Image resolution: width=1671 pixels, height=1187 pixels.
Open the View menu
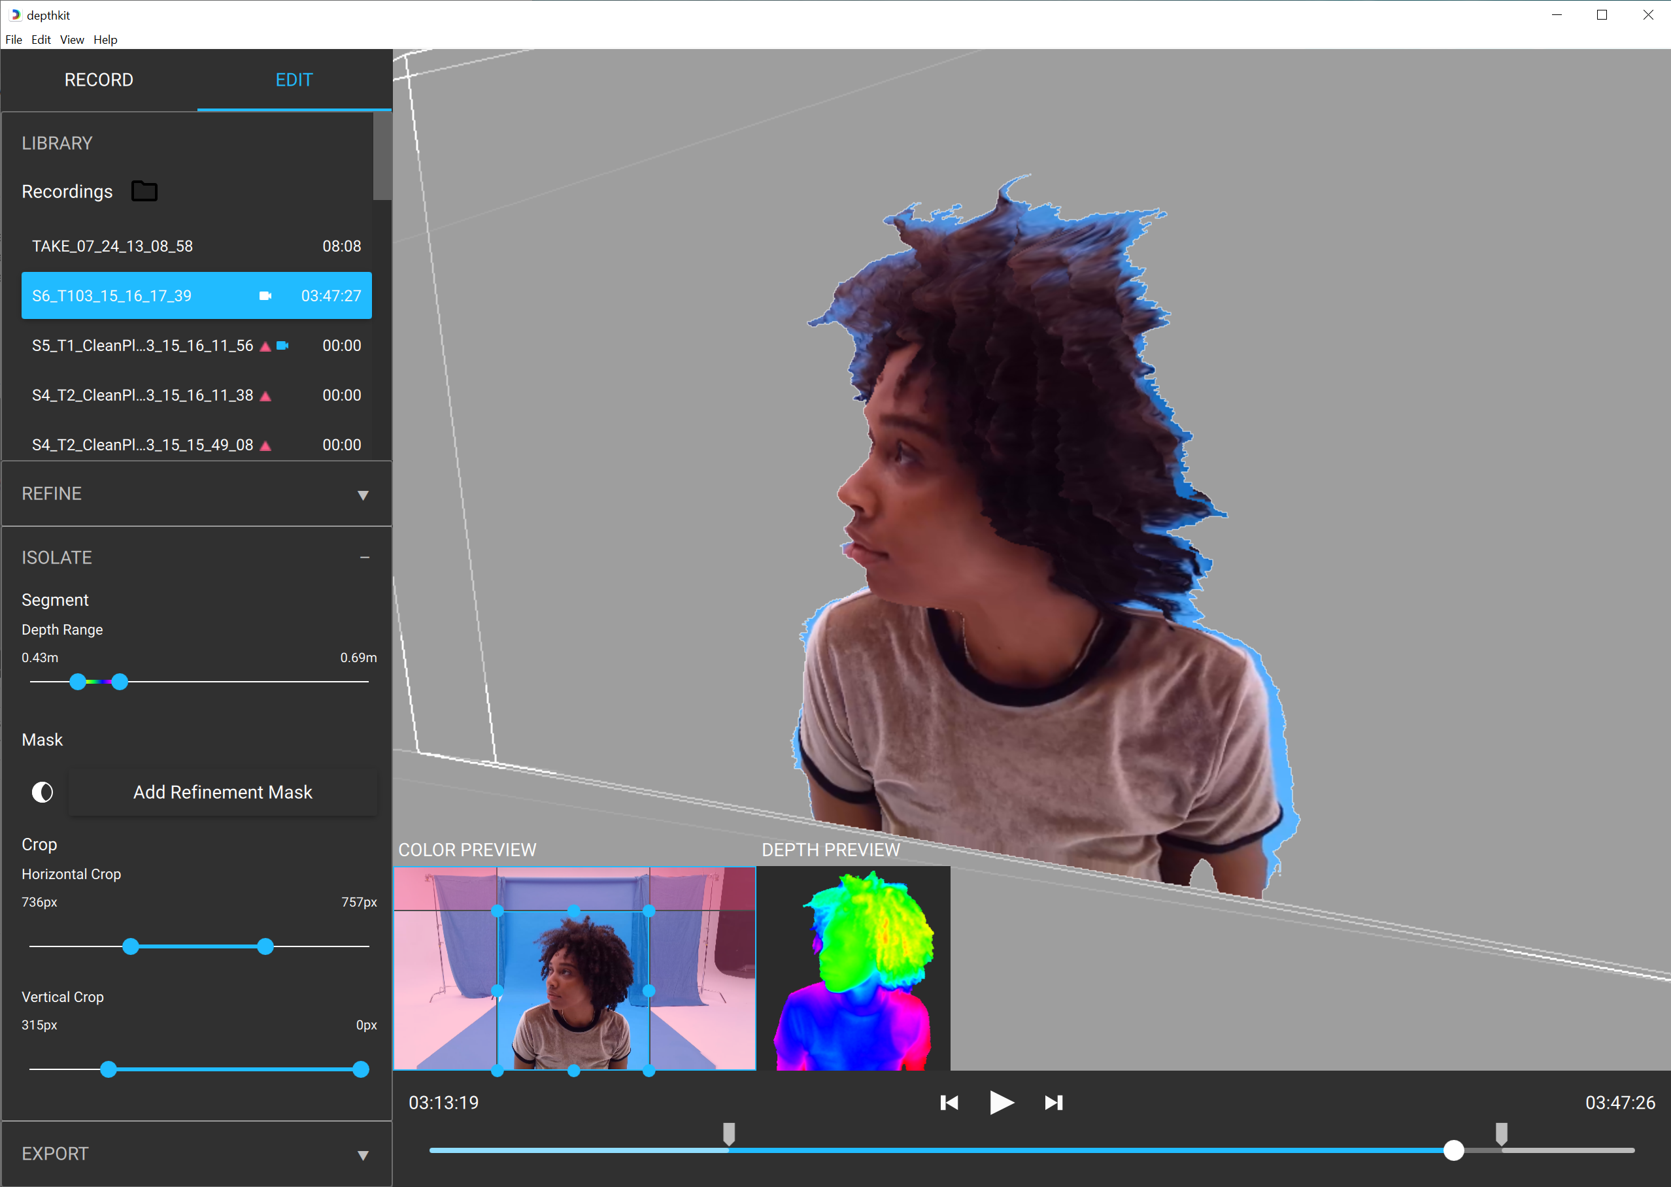click(71, 39)
